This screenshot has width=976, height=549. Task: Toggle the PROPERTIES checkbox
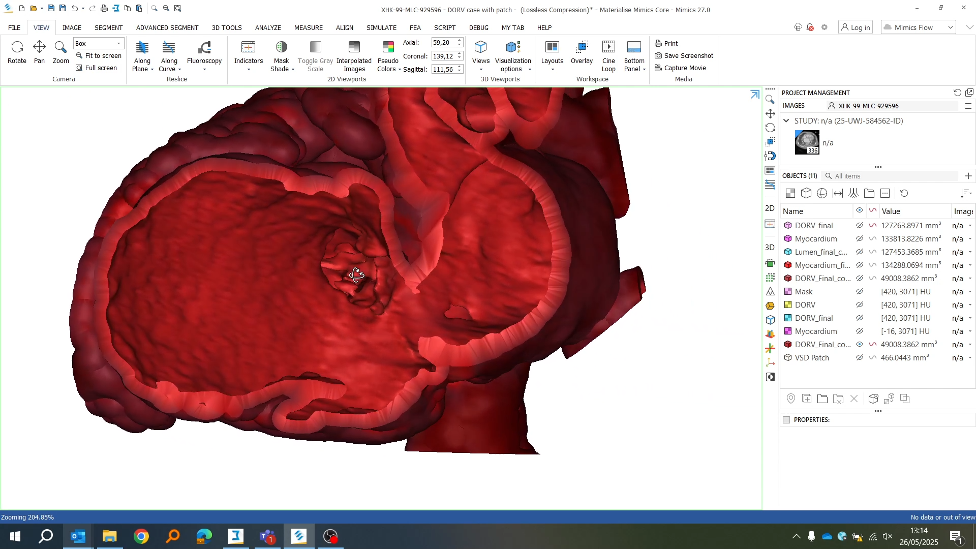coord(786,420)
